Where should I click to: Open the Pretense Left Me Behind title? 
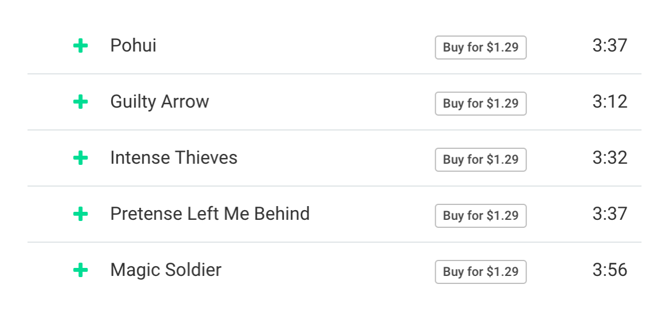pyautogui.click(x=210, y=214)
